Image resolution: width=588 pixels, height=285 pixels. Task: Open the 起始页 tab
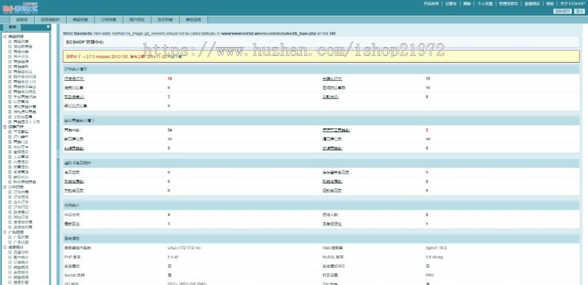21,20
